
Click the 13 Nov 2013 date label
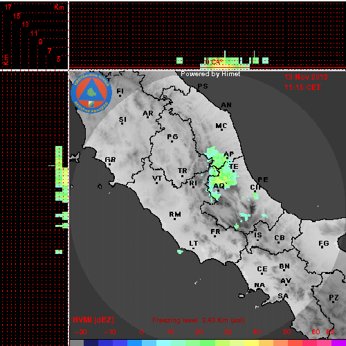tap(306, 77)
